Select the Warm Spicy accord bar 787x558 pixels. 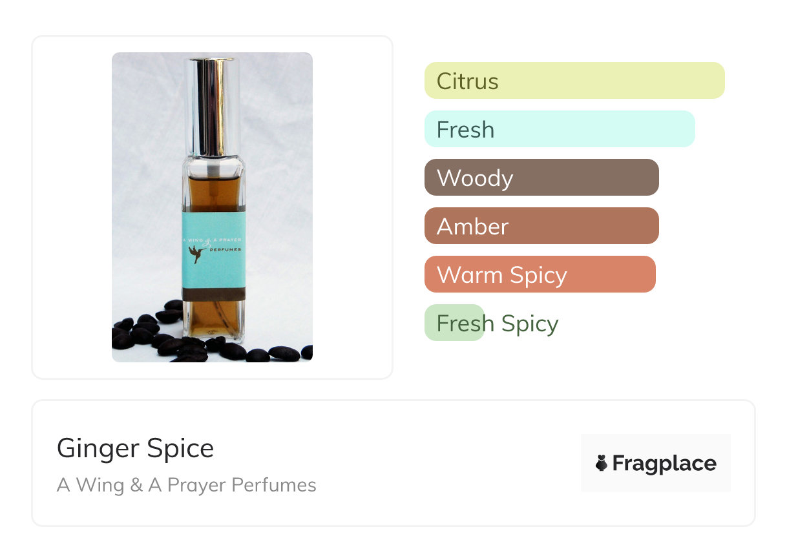[x=540, y=274]
